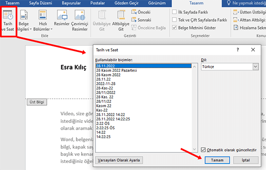Jump to footer with Altbilgiye Git

121,21
